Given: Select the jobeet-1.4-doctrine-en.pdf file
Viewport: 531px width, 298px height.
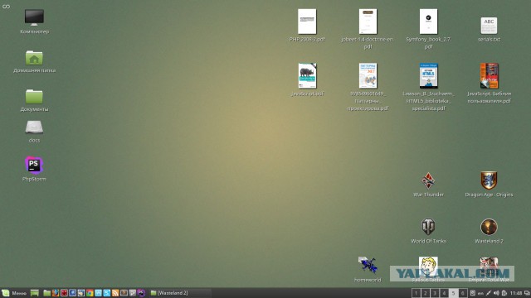Looking at the screenshot, I should coord(368,29).
